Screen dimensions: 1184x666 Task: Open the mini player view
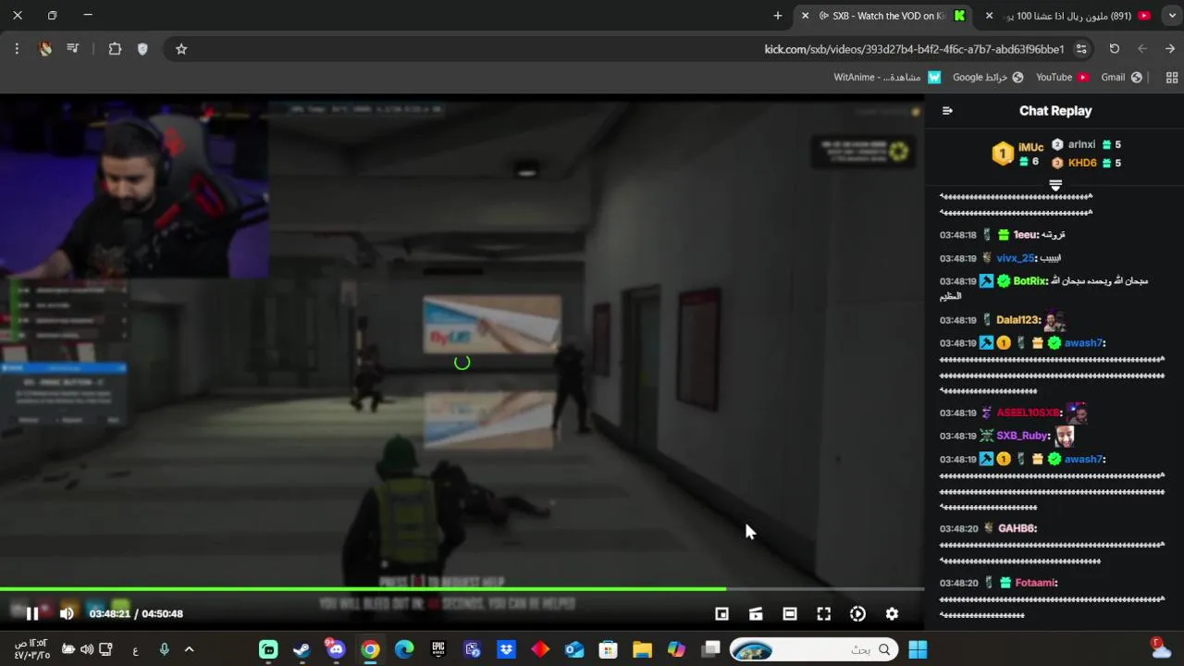tap(721, 613)
